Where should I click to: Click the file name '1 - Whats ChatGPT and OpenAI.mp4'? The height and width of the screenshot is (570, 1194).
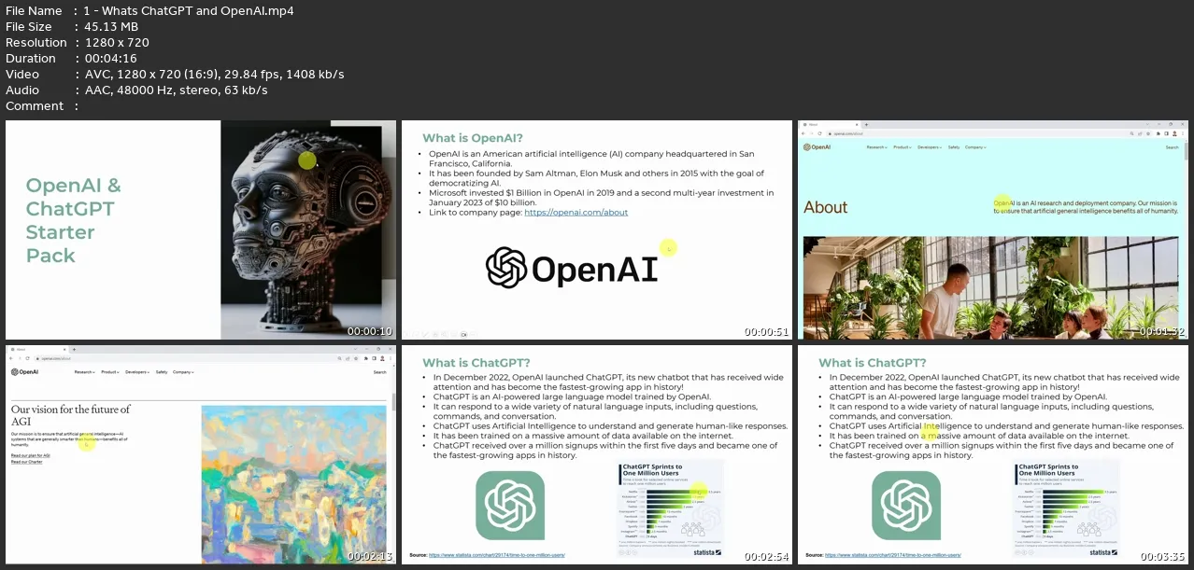click(x=188, y=11)
